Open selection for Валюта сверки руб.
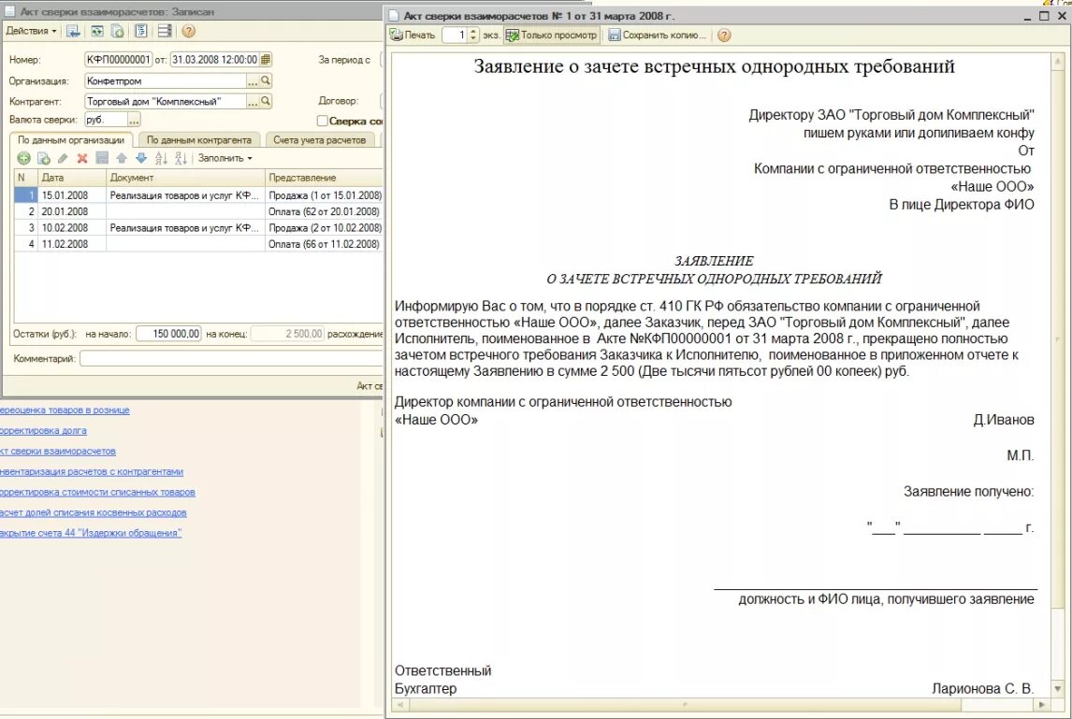The height and width of the screenshot is (719, 1072). 134,120
